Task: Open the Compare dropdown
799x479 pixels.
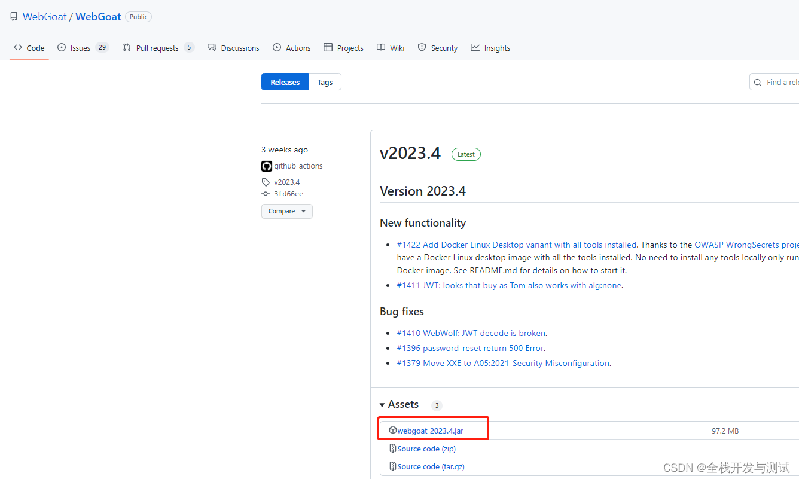Action: (287, 211)
